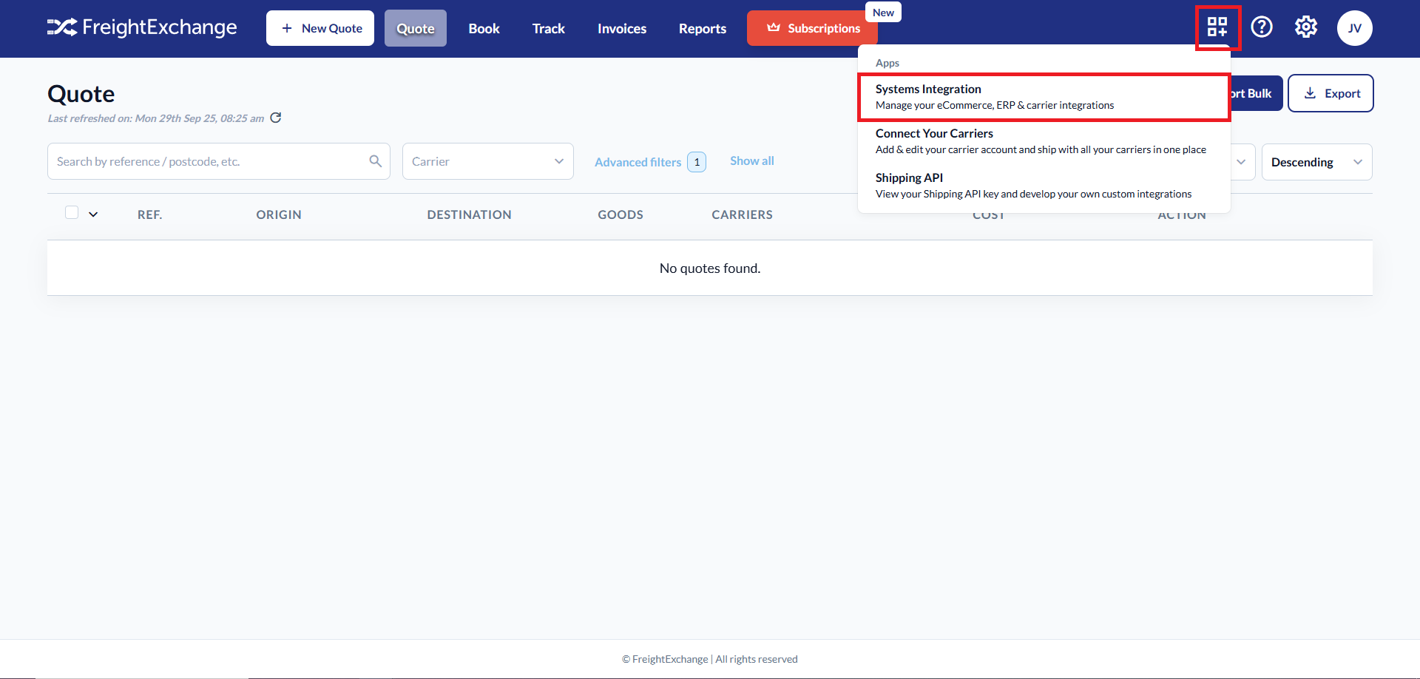
Task: Open the partially hidden sort-by dropdown
Action: tap(1242, 162)
